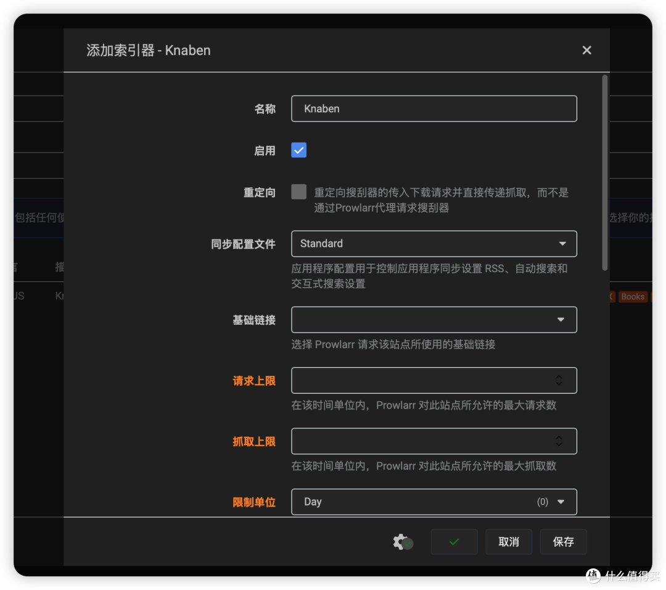666x590 pixels.
Task: Click the Books tag in background window
Action: (x=633, y=297)
